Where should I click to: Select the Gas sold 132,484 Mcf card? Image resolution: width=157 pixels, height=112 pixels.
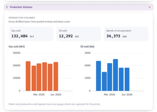point(31,34)
